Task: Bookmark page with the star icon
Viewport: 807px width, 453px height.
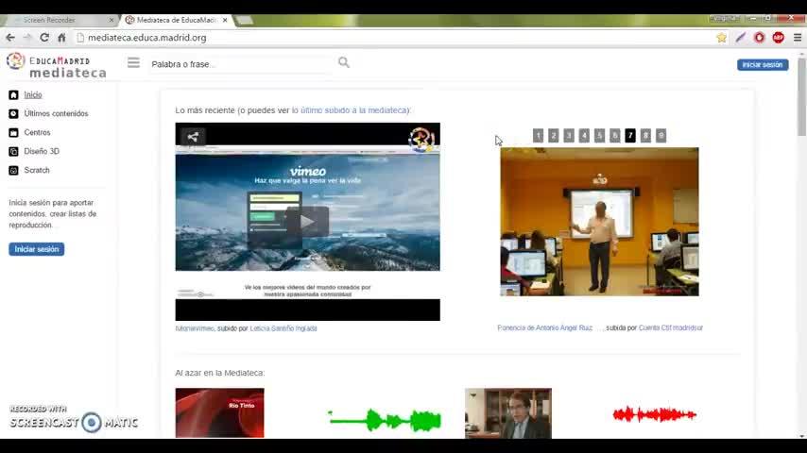Action: (x=722, y=38)
